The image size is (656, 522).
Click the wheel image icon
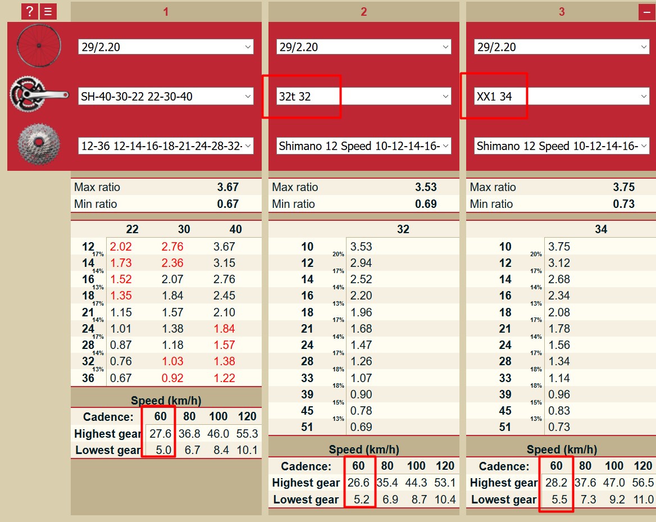tap(39, 47)
